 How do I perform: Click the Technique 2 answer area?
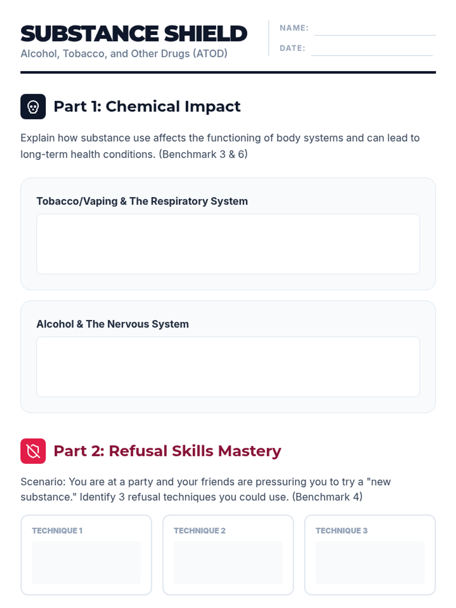(228, 562)
